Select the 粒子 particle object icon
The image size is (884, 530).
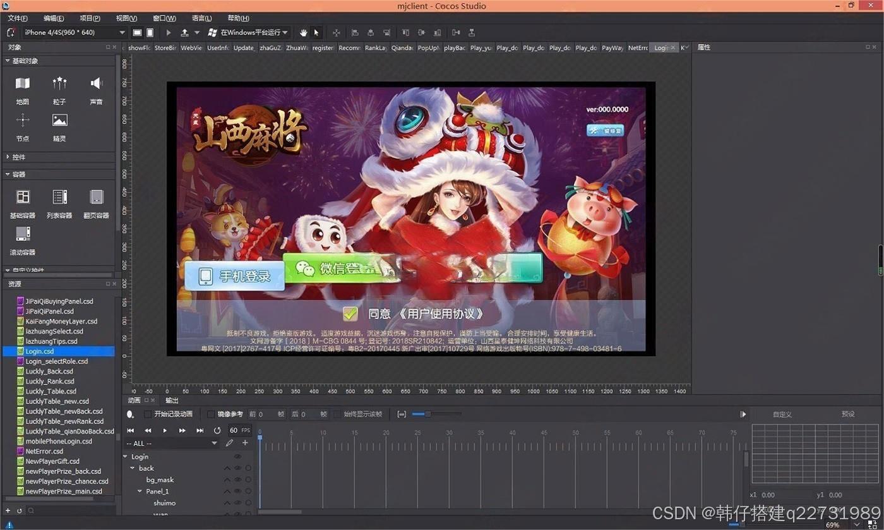pos(59,83)
